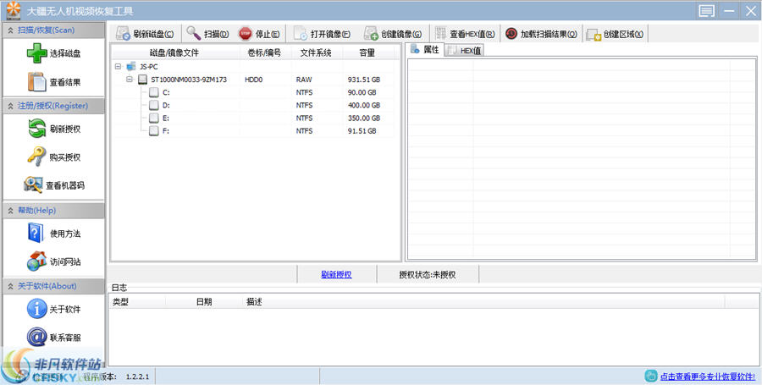Click the 磁盘/镜像文件 column header
Screen dimensions: 762x385
click(174, 53)
